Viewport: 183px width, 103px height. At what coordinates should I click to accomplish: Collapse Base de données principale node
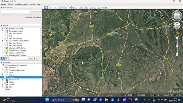[1, 65]
